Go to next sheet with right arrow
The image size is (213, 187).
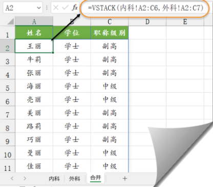[x=25, y=178]
